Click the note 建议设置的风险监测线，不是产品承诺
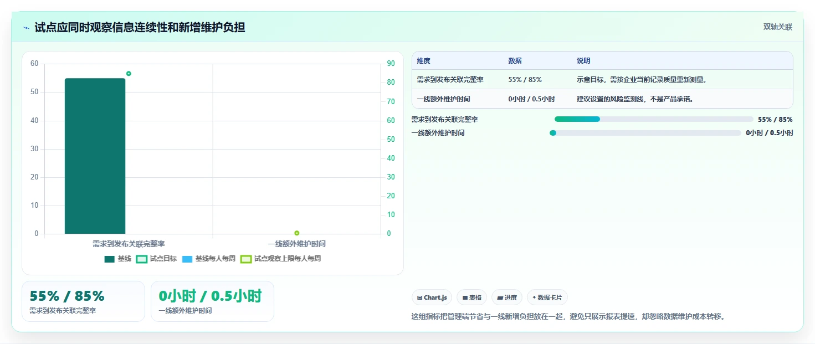The width and height of the screenshot is (815, 344). click(x=635, y=99)
